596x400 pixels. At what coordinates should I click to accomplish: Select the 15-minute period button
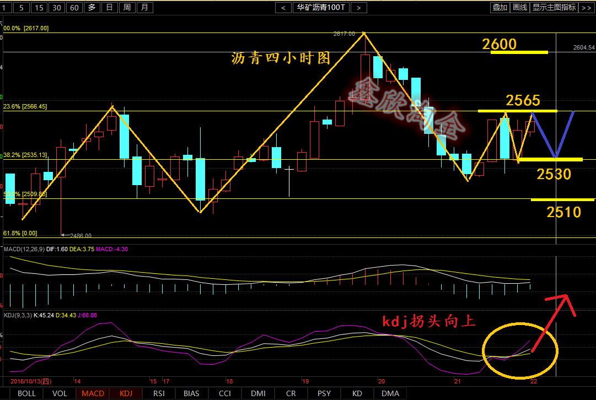coord(39,7)
